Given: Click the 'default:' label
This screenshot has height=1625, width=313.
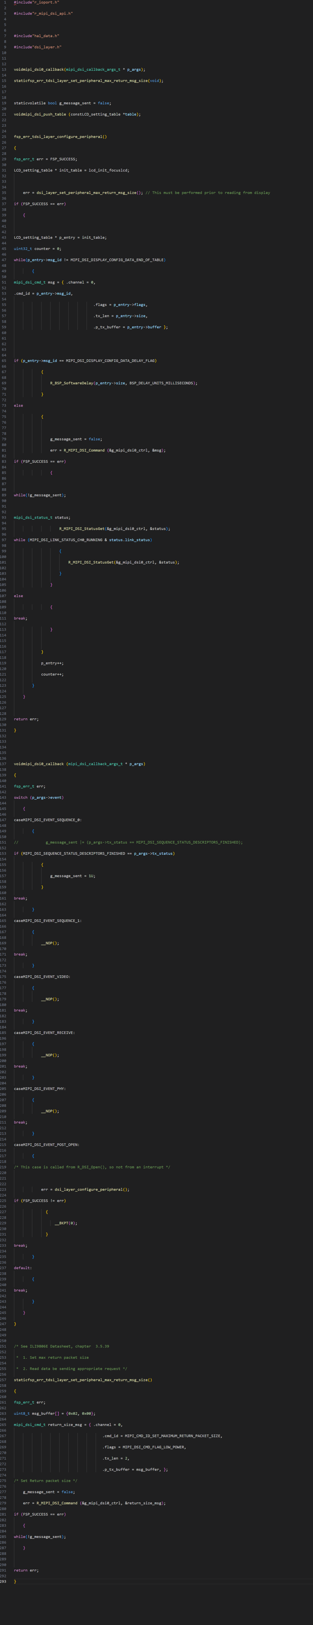Looking at the screenshot, I should (23, 1267).
